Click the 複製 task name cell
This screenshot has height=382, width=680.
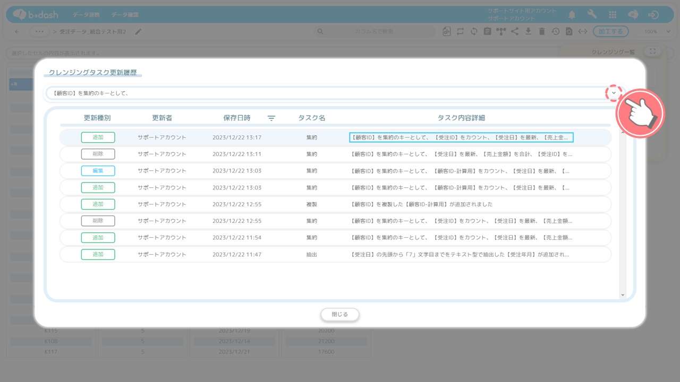(x=312, y=204)
